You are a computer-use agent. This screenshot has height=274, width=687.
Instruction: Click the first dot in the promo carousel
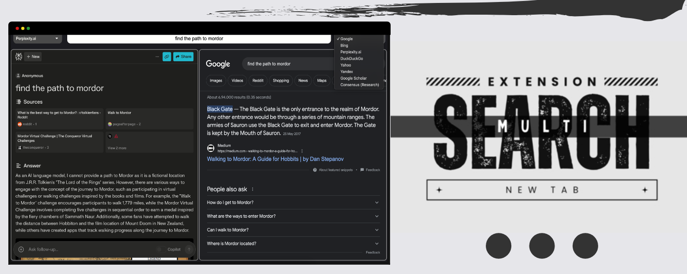499,246
